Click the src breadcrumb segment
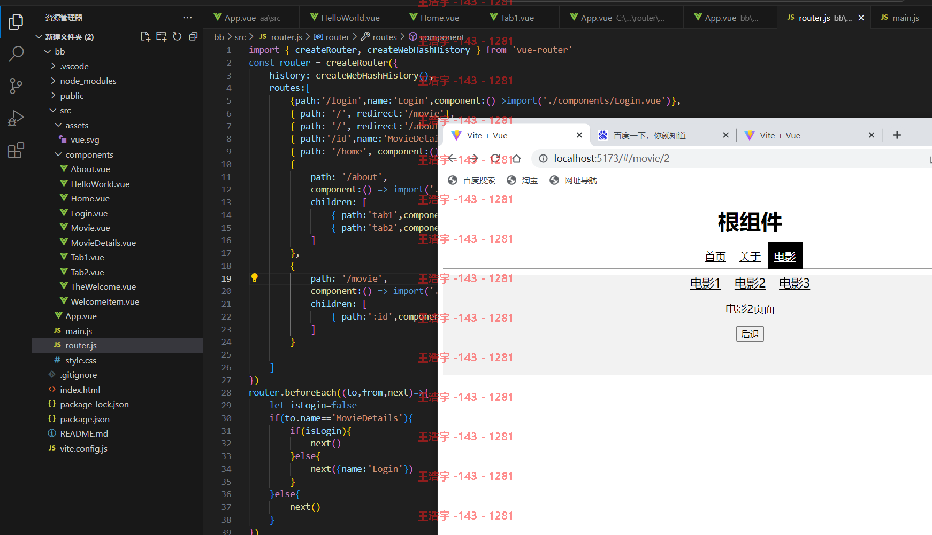 pyautogui.click(x=240, y=37)
